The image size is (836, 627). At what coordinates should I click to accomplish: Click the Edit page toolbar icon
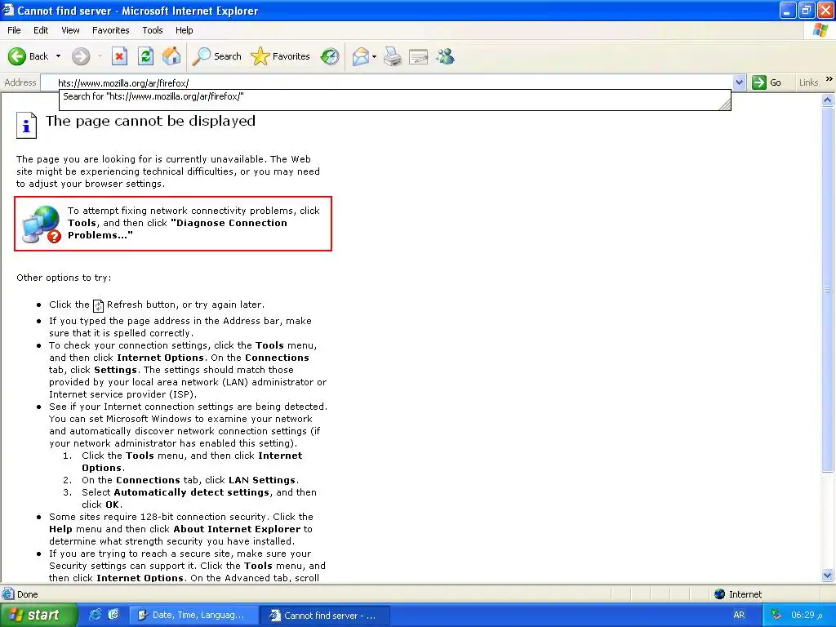coord(419,56)
